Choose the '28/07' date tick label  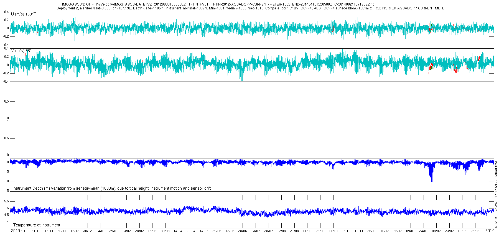click(268, 231)
